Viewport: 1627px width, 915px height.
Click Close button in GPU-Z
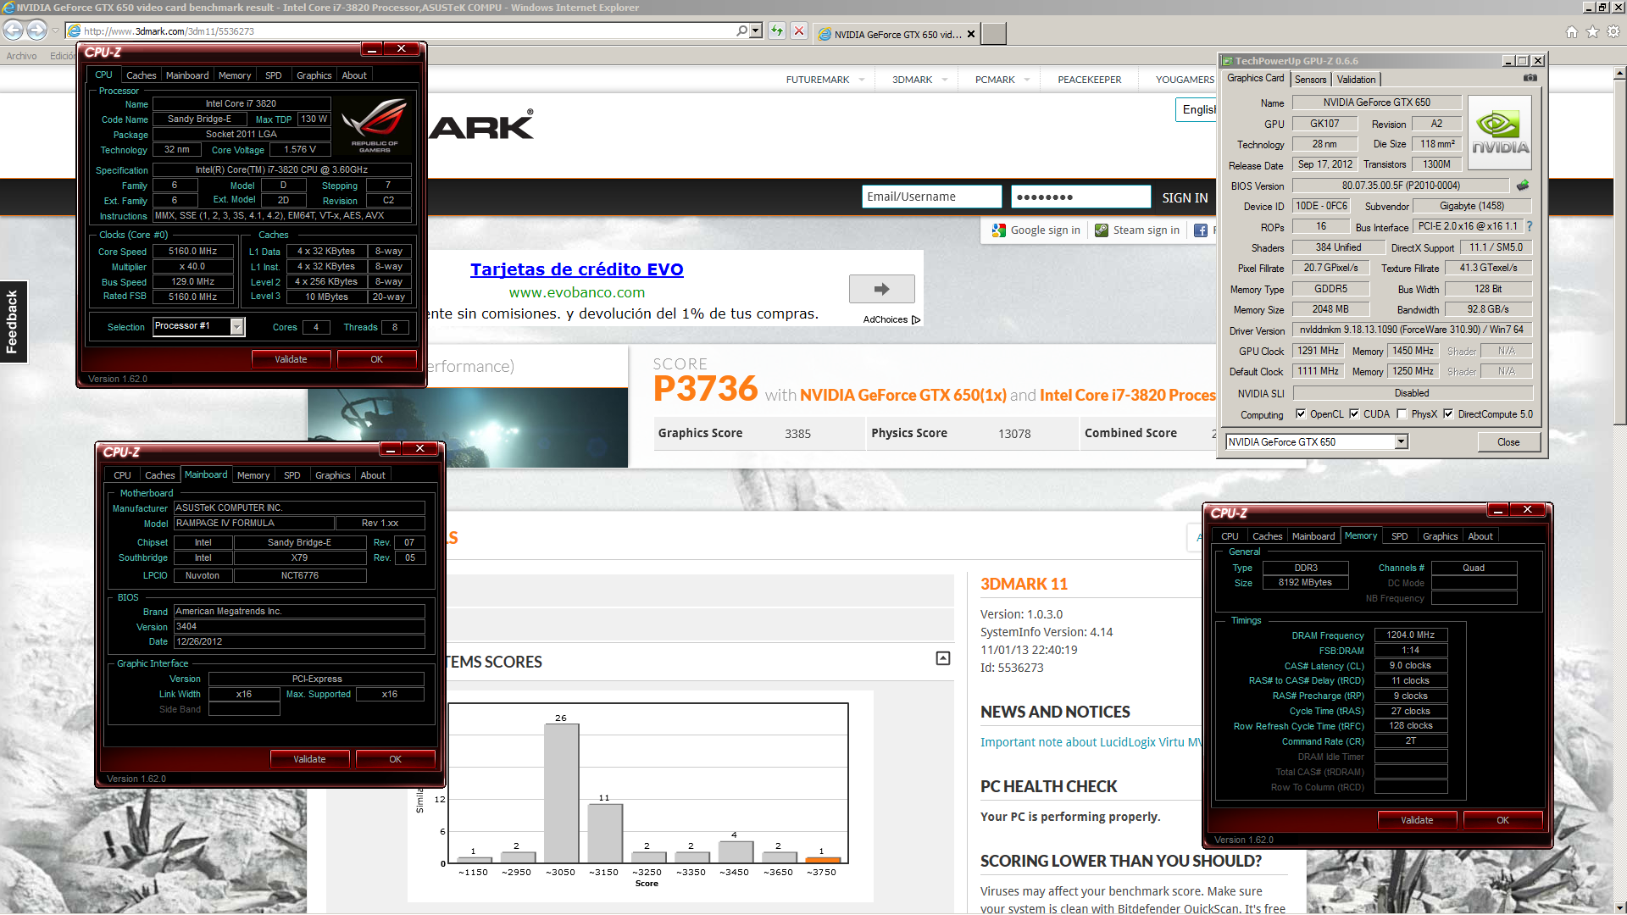(x=1508, y=442)
